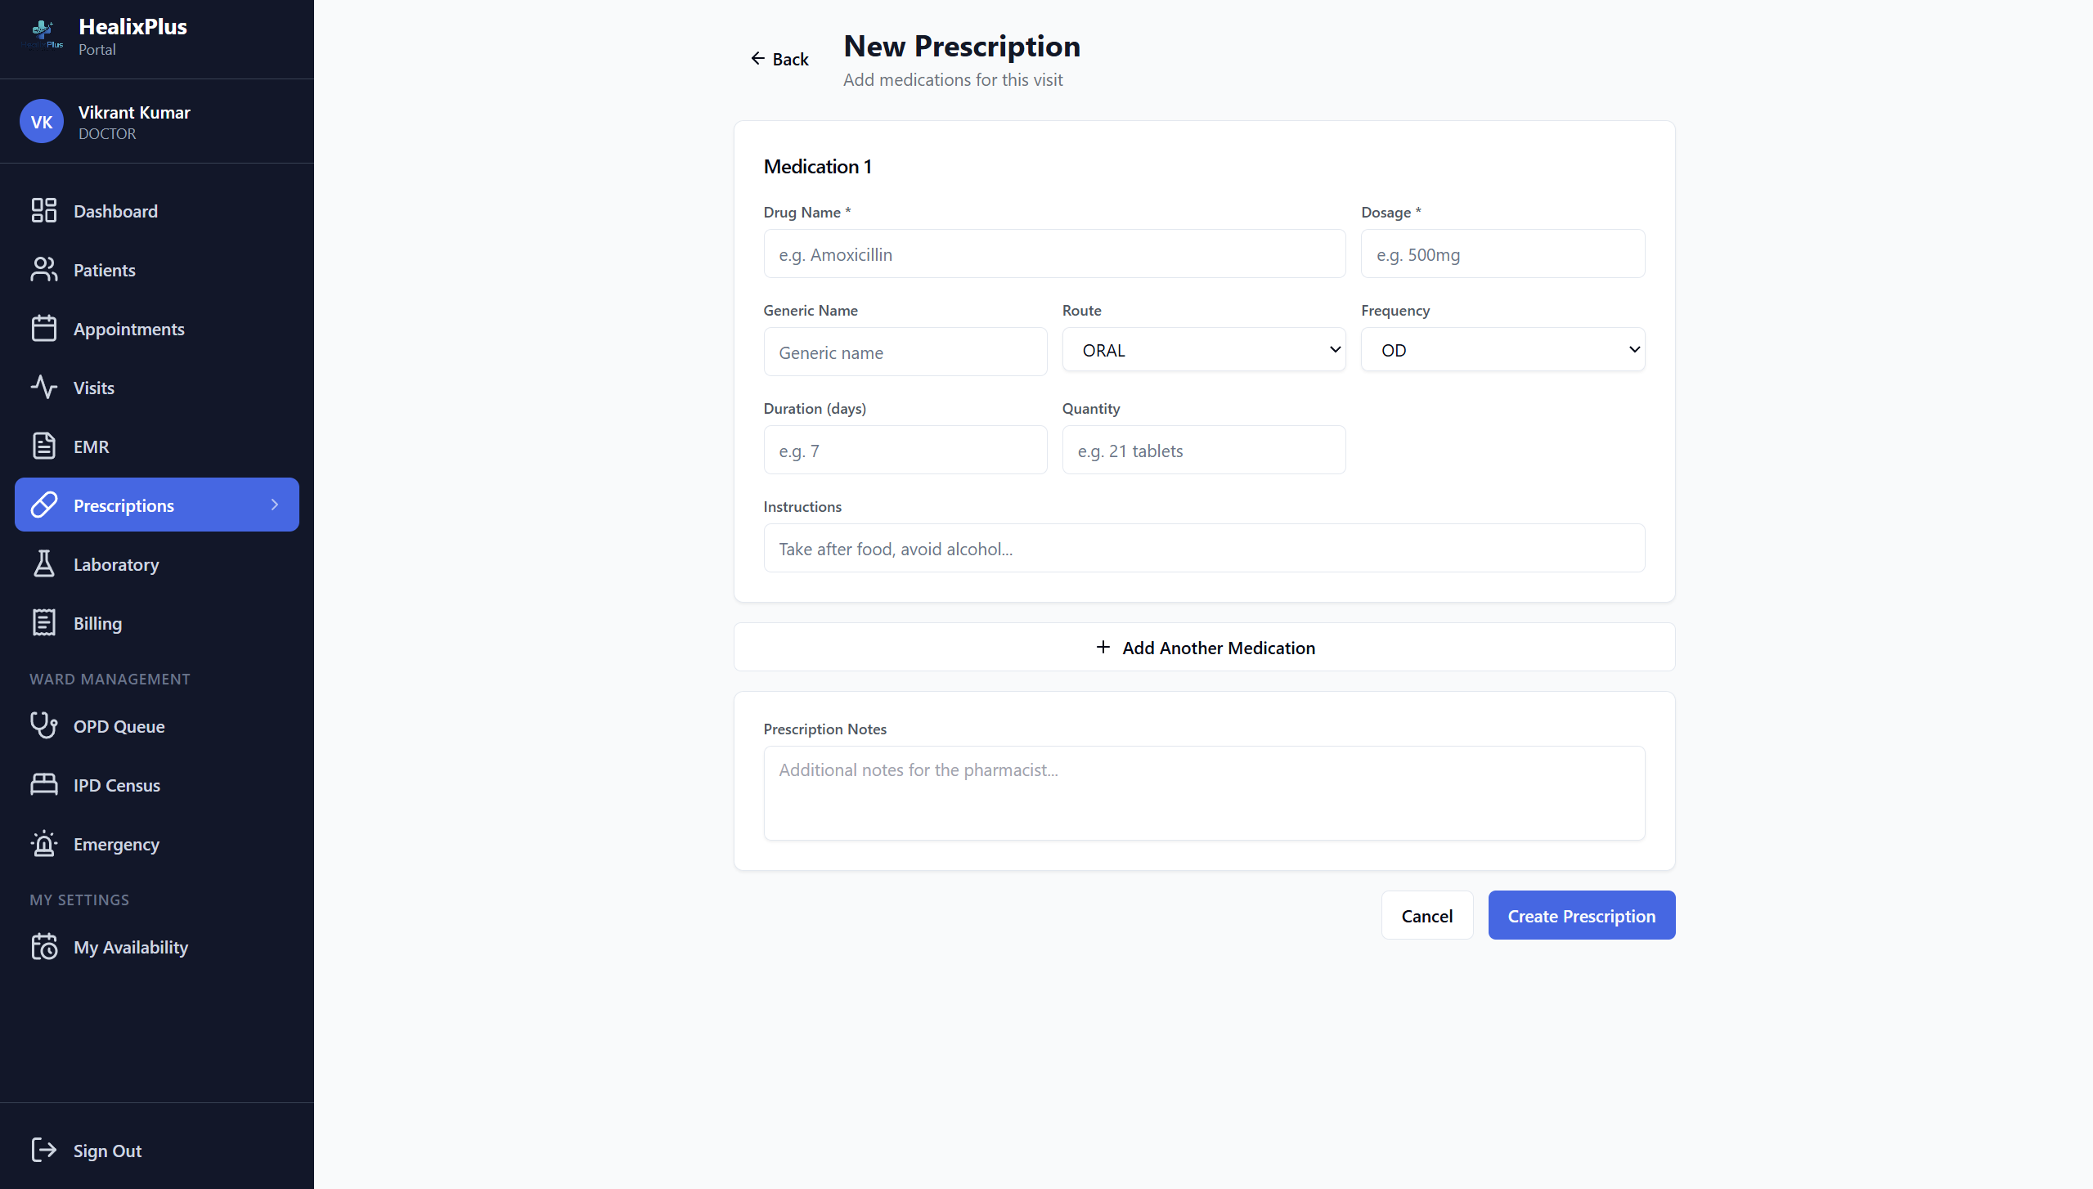The height and width of the screenshot is (1189, 2093).
Task: Select the Laboratory flask icon
Action: point(44,563)
